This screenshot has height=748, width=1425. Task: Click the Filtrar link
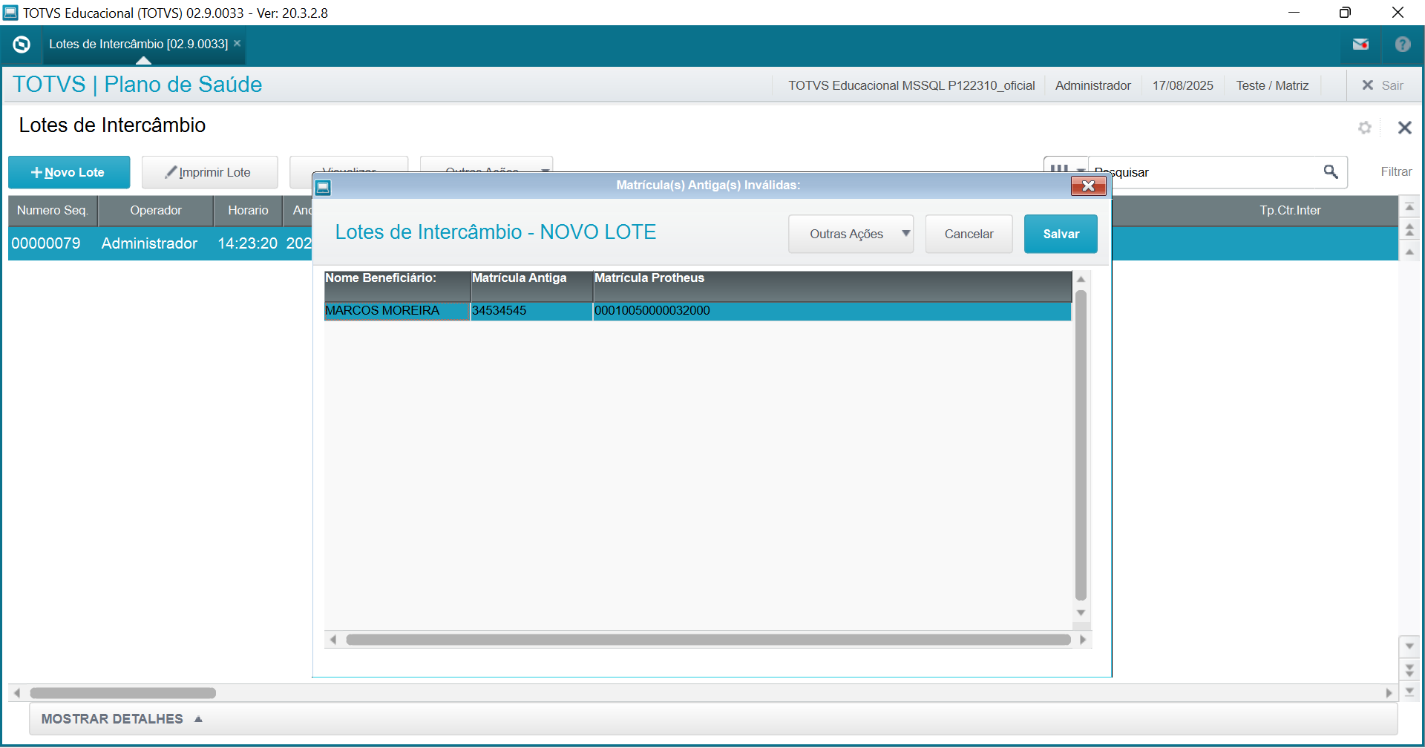click(1396, 171)
